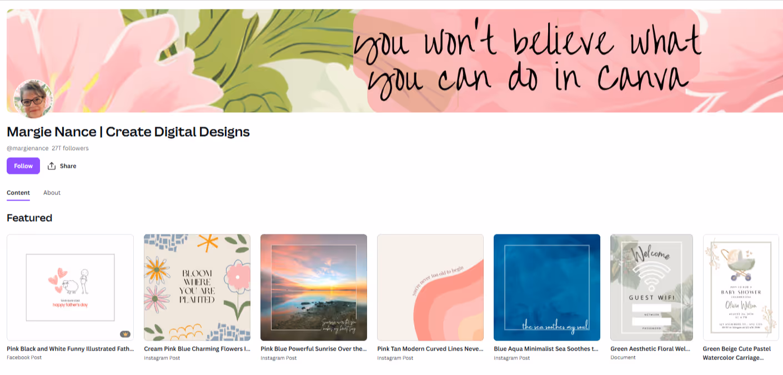Select the Content tab

coord(18,193)
